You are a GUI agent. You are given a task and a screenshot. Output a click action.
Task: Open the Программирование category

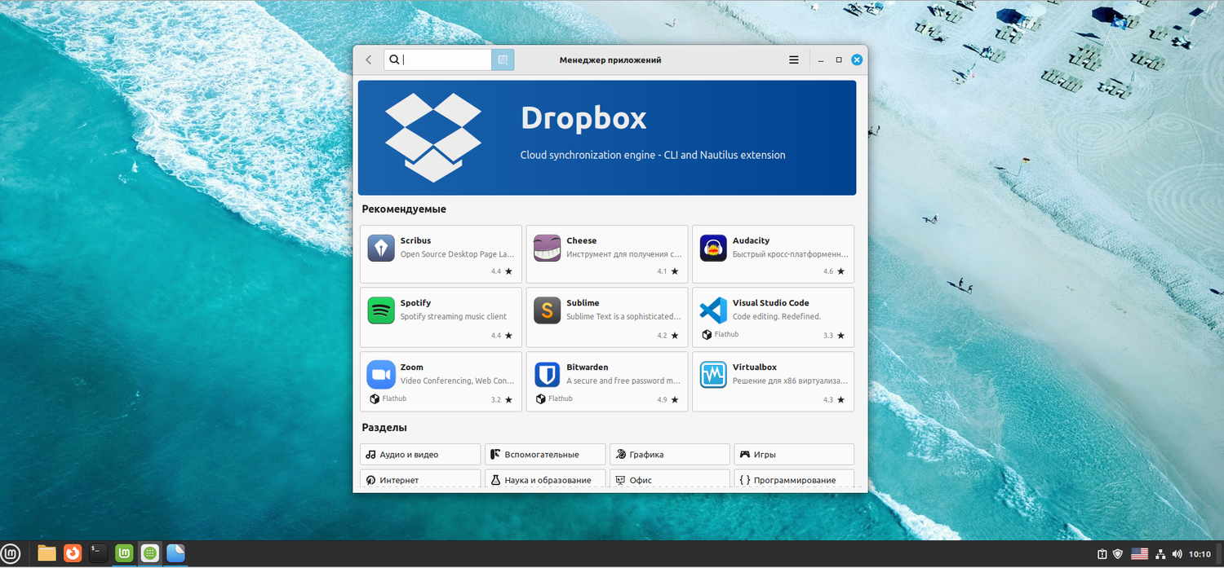[794, 479]
